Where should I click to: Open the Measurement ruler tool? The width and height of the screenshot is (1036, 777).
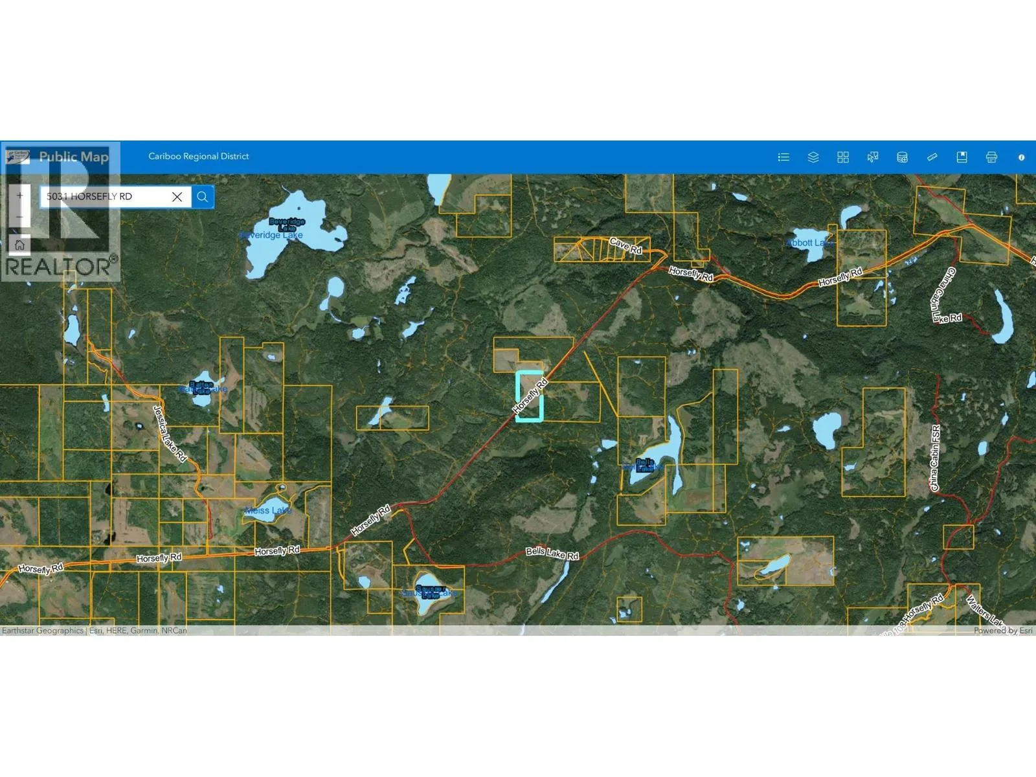click(x=932, y=157)
